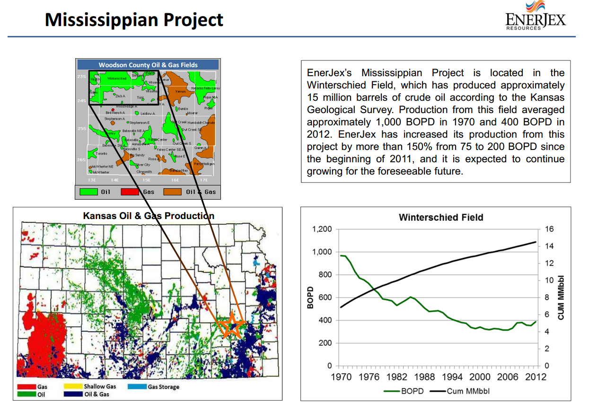589x404 pixels.
Task: Click the "Clinesmith" label on Woodson map
Action: (x=144, y=172)
